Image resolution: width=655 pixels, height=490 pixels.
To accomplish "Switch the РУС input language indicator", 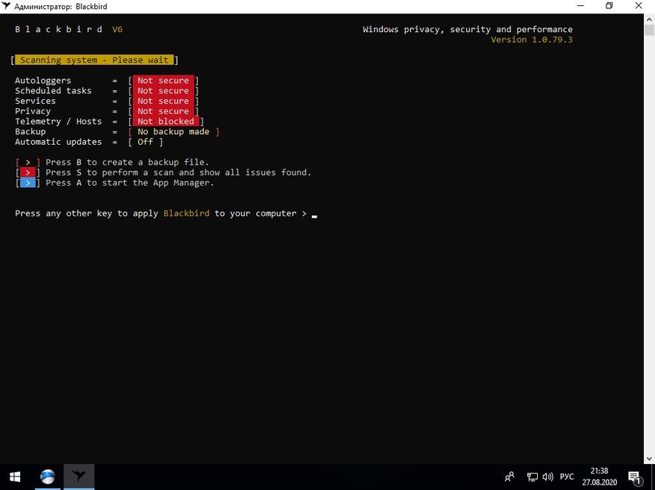I will tap(567, 477).
